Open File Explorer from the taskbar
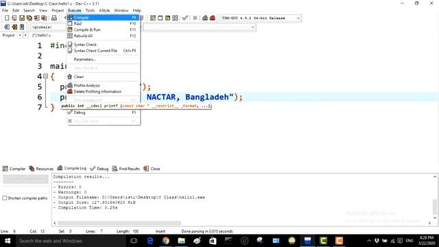Viewport: 439px width, 247px height. click(181, 241)
